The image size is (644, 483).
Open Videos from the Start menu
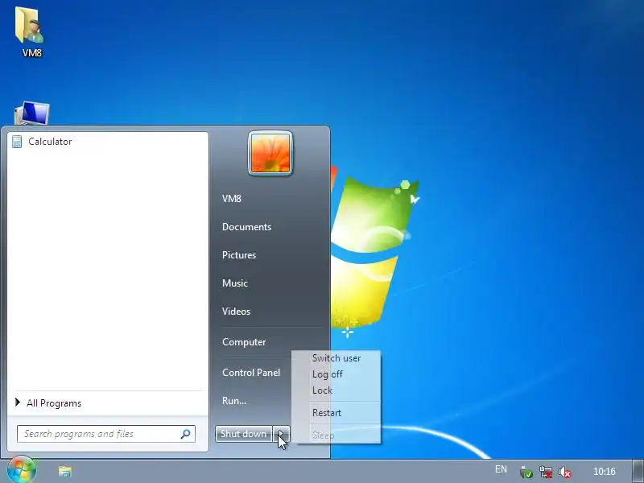[236, 312]
